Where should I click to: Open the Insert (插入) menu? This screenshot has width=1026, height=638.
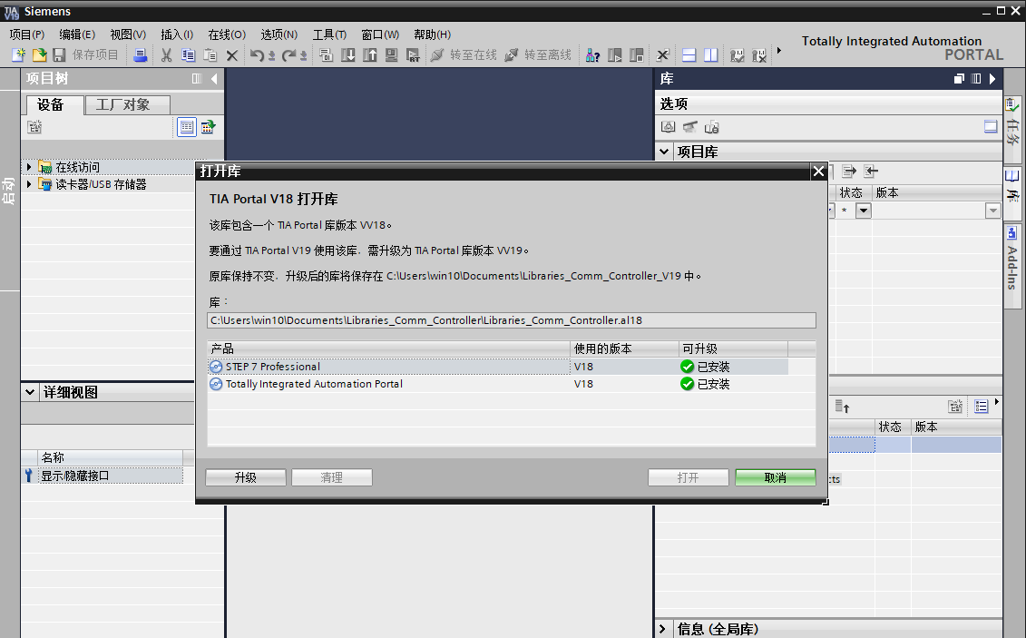[177, 34]
